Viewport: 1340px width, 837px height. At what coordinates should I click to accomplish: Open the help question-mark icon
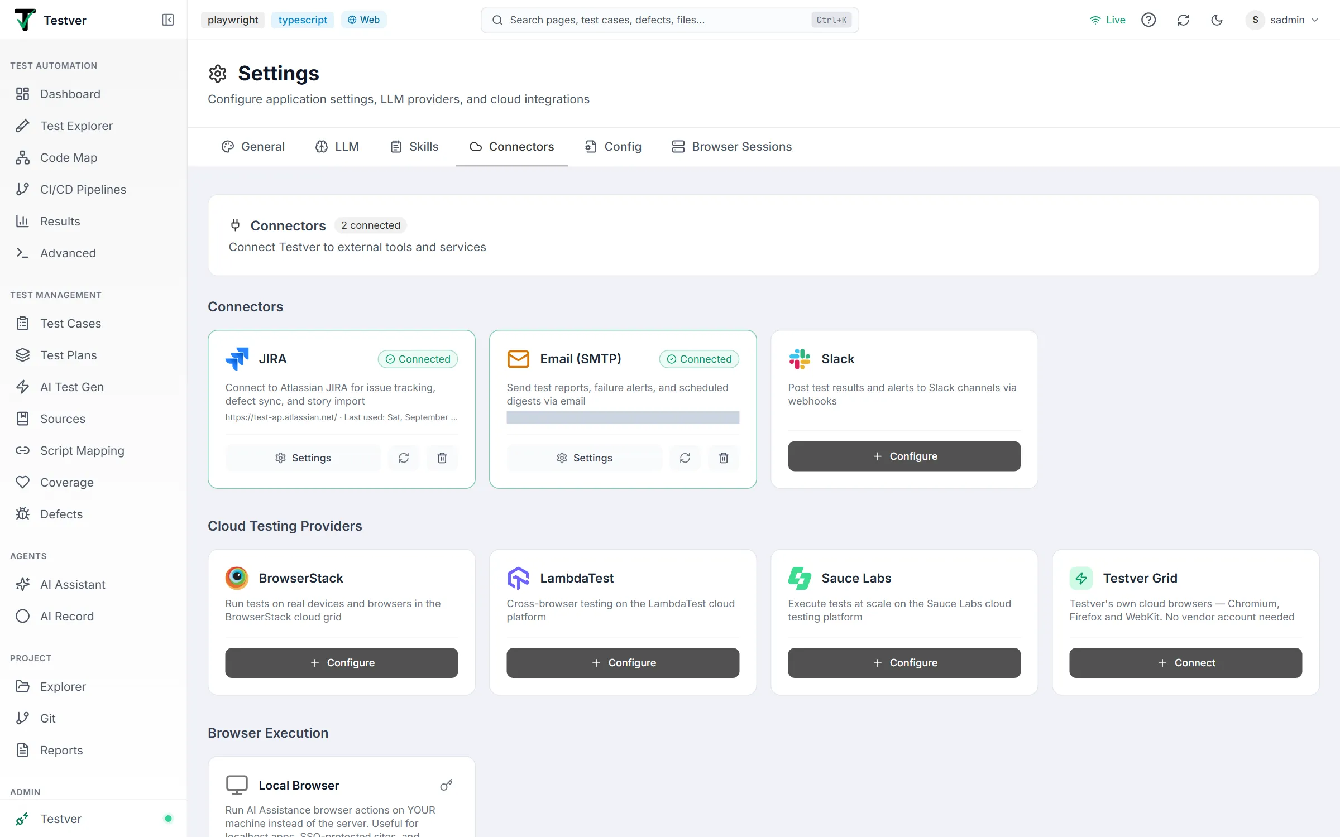click(1148, 20)
